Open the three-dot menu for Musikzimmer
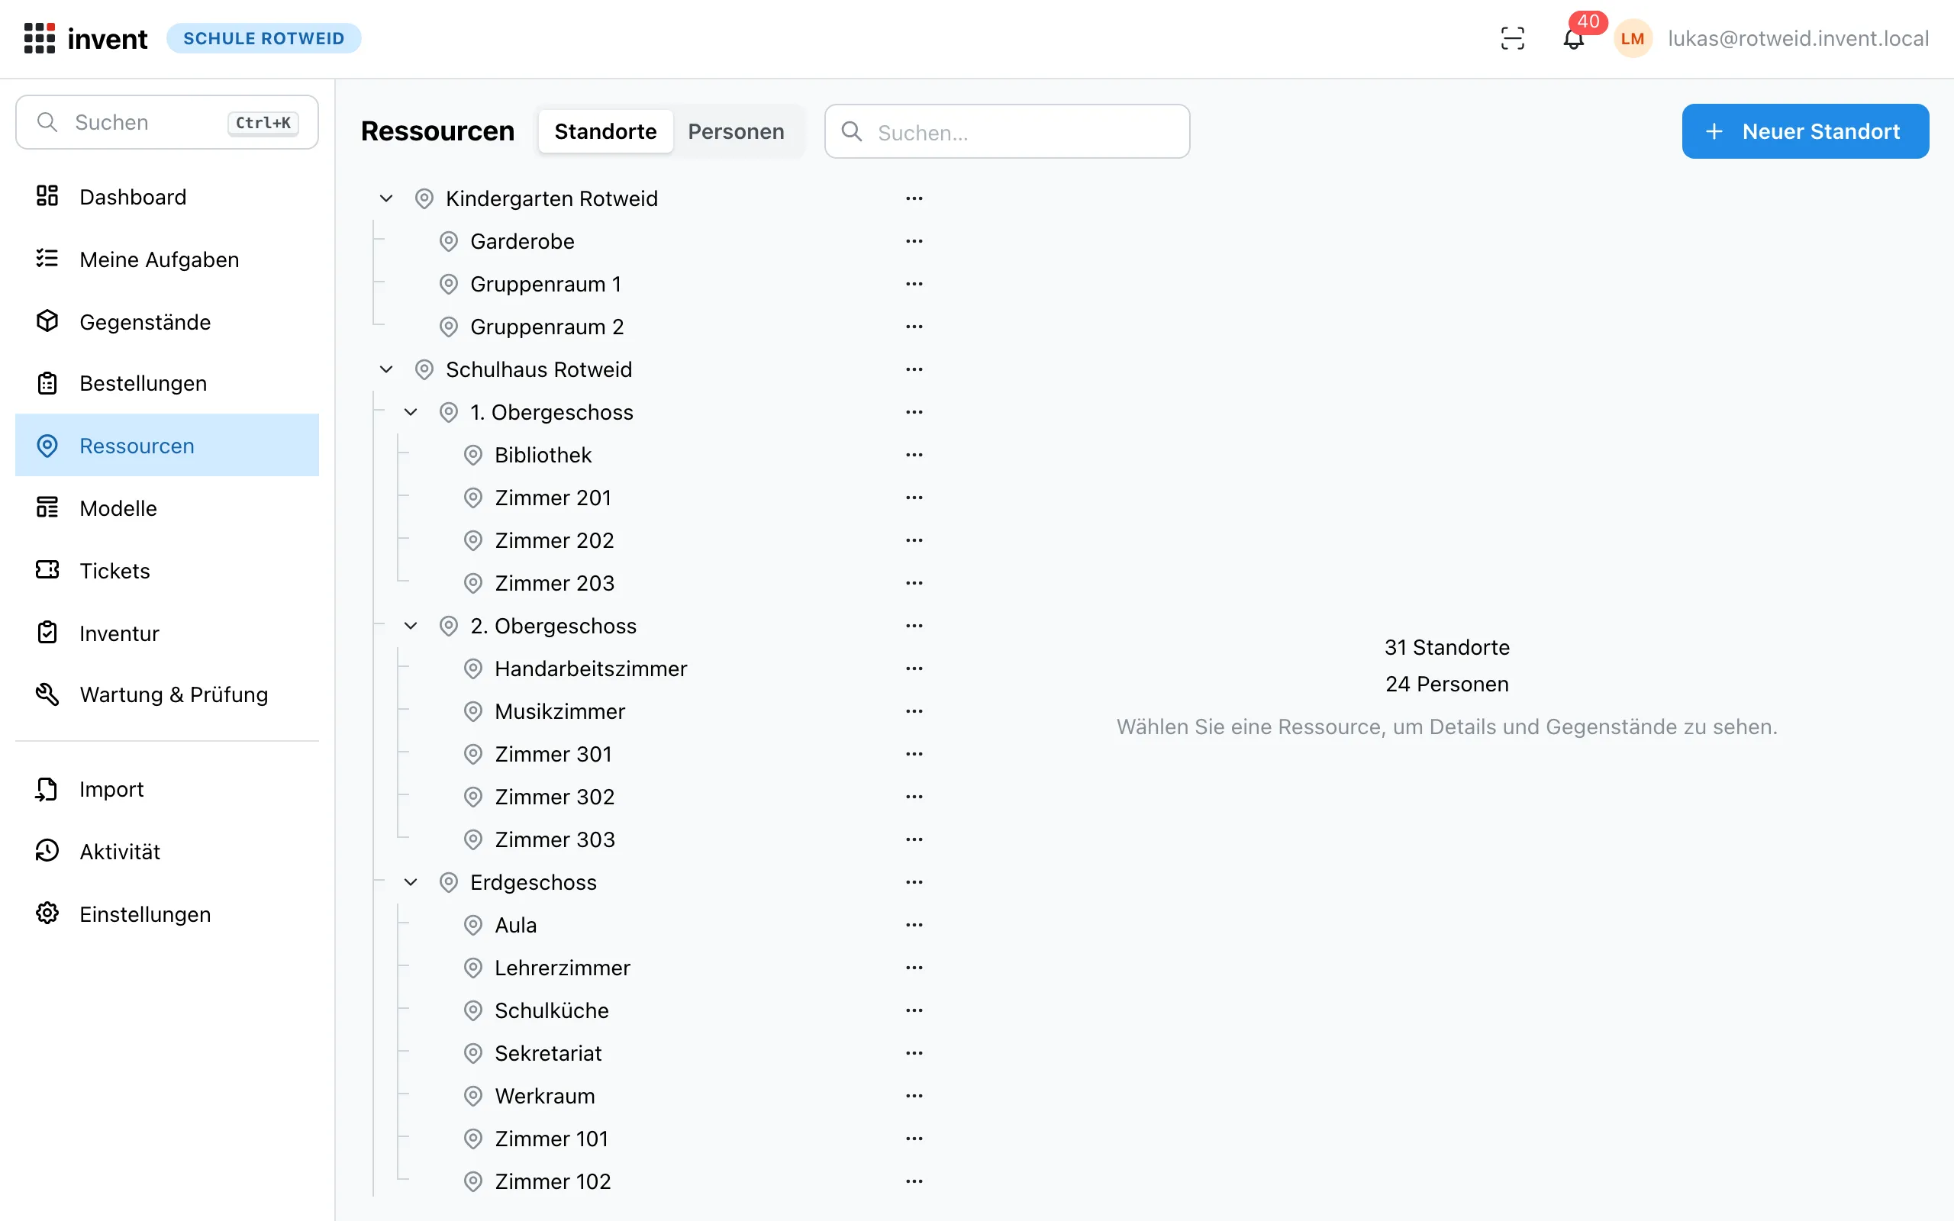This screenshot has width=1954, height=1221. (914, 711)
